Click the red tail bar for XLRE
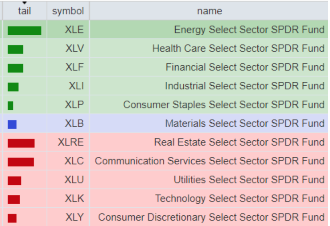 point(21,143)
